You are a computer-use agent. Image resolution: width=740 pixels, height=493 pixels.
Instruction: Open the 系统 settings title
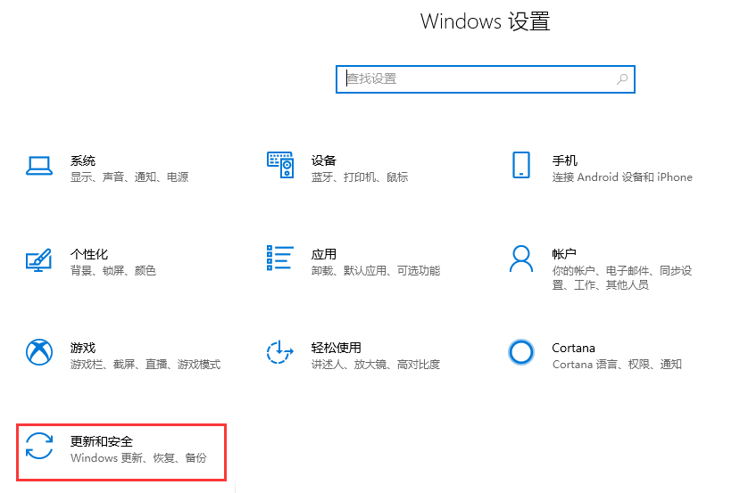[x=83, y=160]
